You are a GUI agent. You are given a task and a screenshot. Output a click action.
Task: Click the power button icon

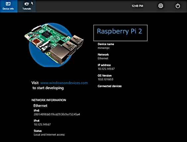point(178,6)
